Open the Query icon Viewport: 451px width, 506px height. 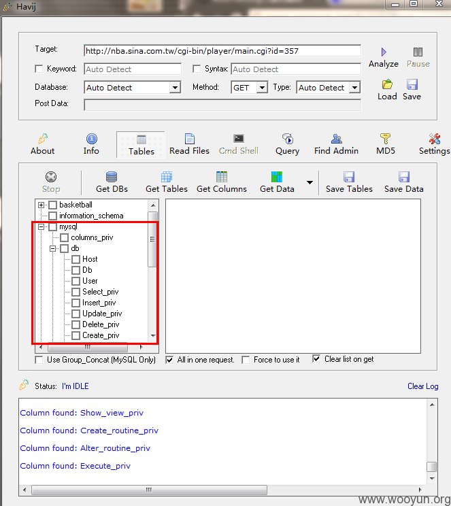tap(287, 139)
